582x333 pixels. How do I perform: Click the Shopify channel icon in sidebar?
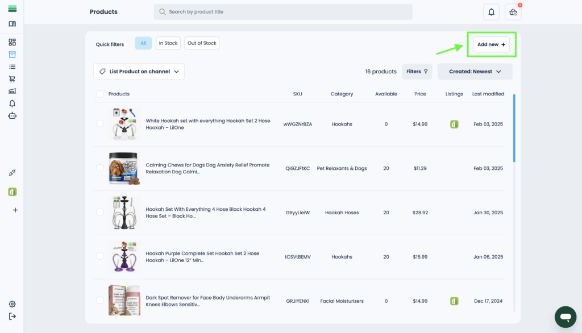click(x=13, y=192)
